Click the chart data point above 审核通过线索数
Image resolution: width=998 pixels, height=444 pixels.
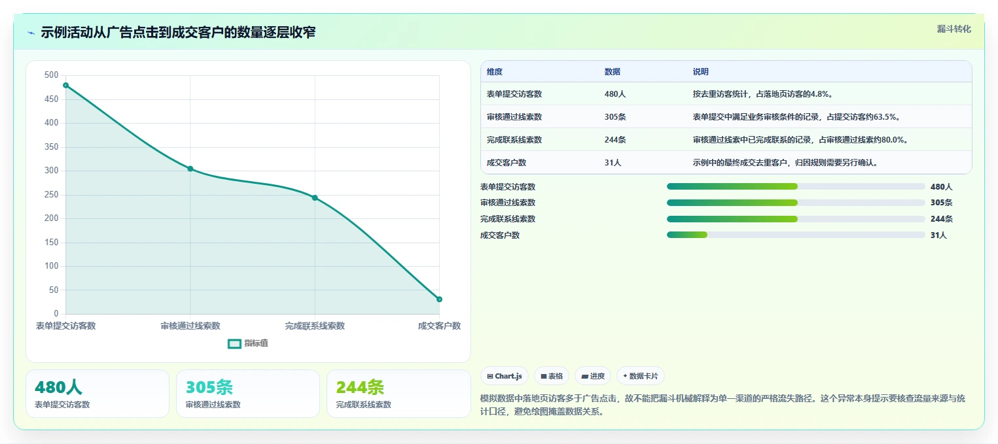click(x=190, y=169)
